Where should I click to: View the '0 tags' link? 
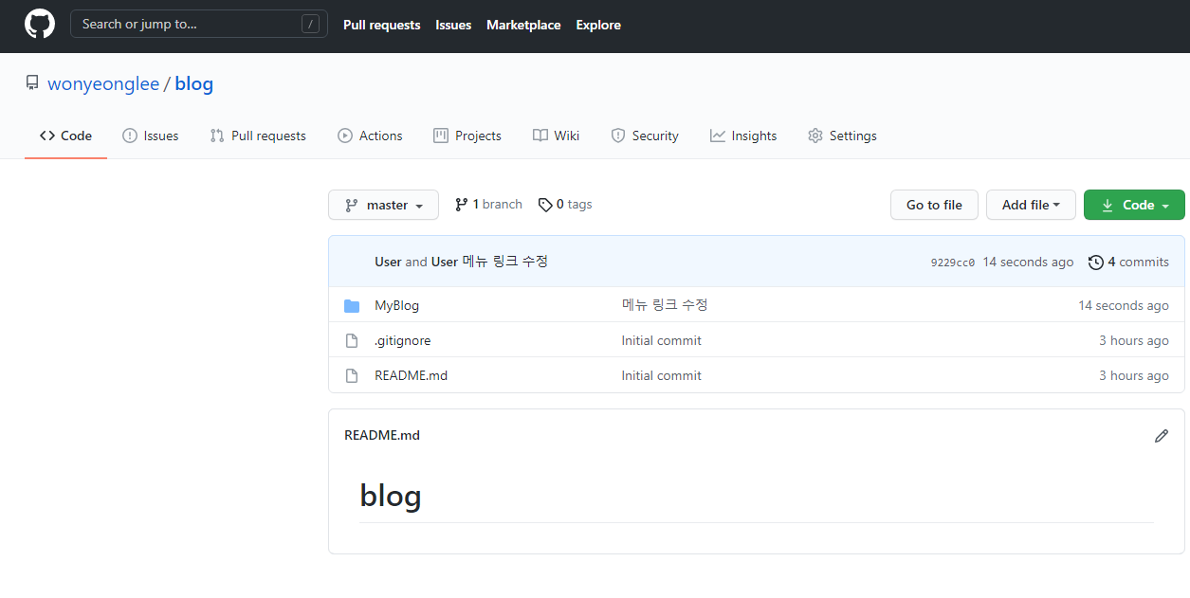click(x=565, y=204)
